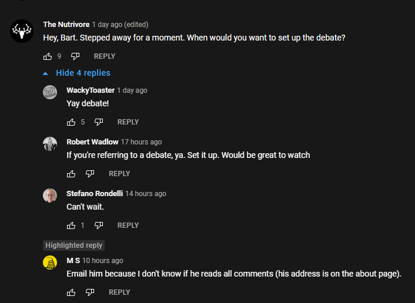Image resolution: width=415 pixels, height=303 pixels.
Task: Like The Nutrivore's comment
Action: click(48, 56)
